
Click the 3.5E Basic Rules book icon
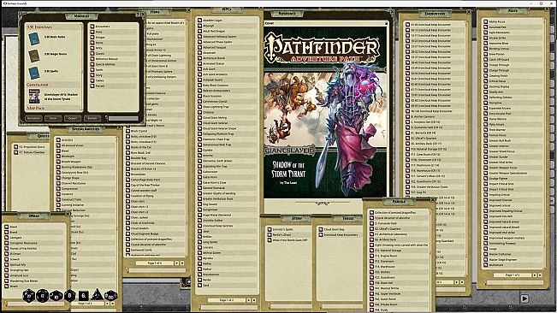click(33, 38)
